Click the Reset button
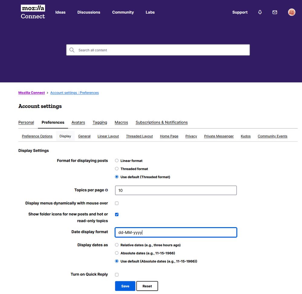 click(147, 286)
